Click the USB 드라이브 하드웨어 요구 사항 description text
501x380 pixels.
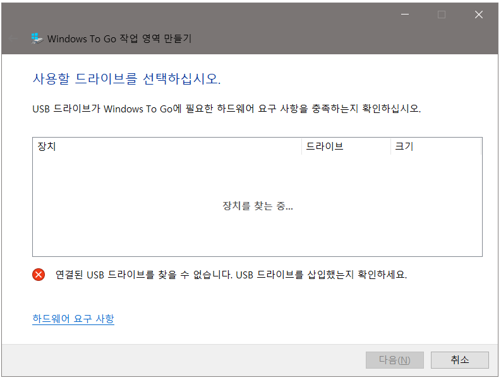click(227, 109)
